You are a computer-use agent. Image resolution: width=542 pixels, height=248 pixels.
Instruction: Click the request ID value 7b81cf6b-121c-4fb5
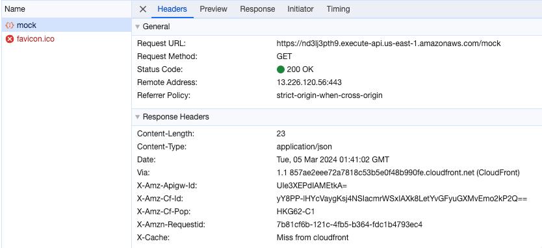click(x=350, y=225)
